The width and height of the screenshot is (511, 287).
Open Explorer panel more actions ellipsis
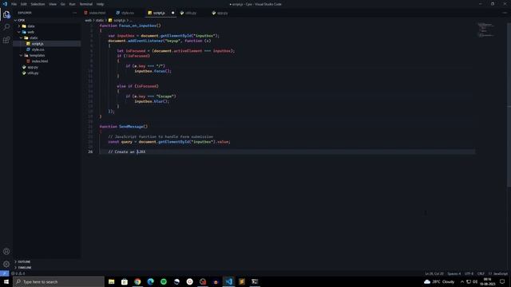(74, 13)
